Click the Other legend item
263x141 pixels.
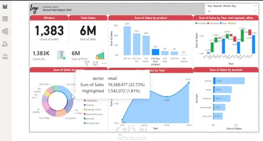pyautogui.click(x=232, y=23)
